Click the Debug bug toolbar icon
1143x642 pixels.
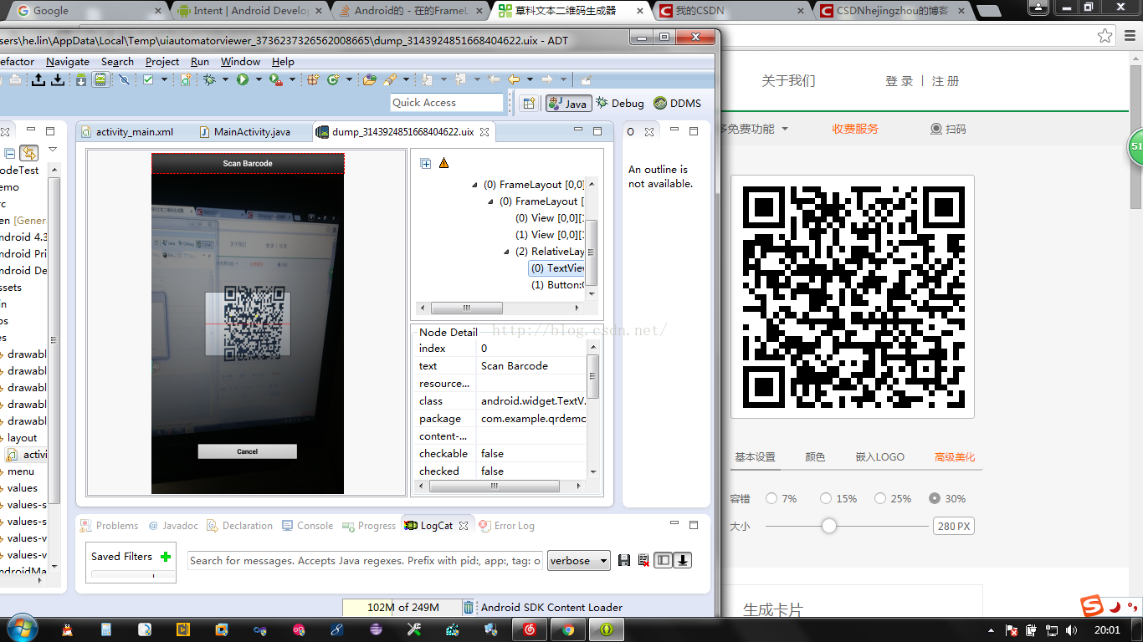[209, 79]
